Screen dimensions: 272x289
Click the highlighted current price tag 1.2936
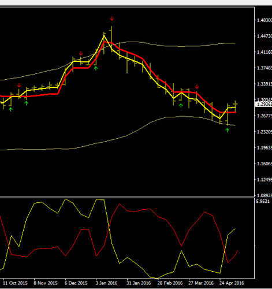coord(264,104)
